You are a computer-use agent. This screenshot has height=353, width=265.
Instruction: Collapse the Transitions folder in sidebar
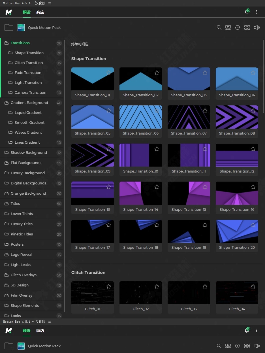[20, 43]
